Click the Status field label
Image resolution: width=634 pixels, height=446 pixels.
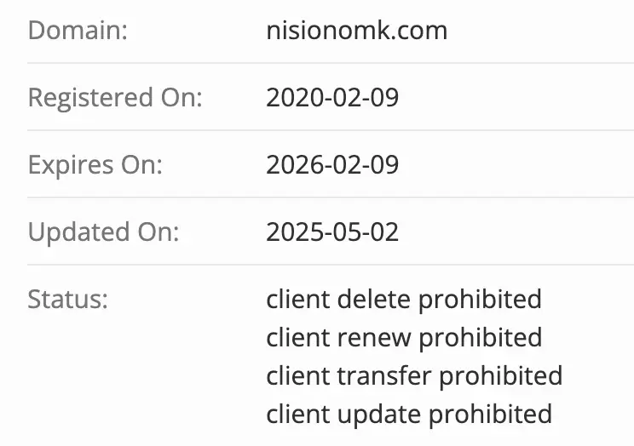coord(68,299)
